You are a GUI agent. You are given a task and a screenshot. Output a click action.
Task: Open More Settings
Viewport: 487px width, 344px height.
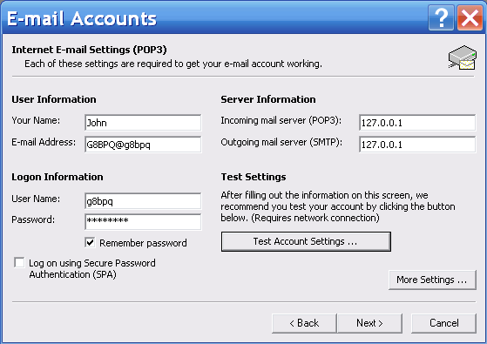432,280
